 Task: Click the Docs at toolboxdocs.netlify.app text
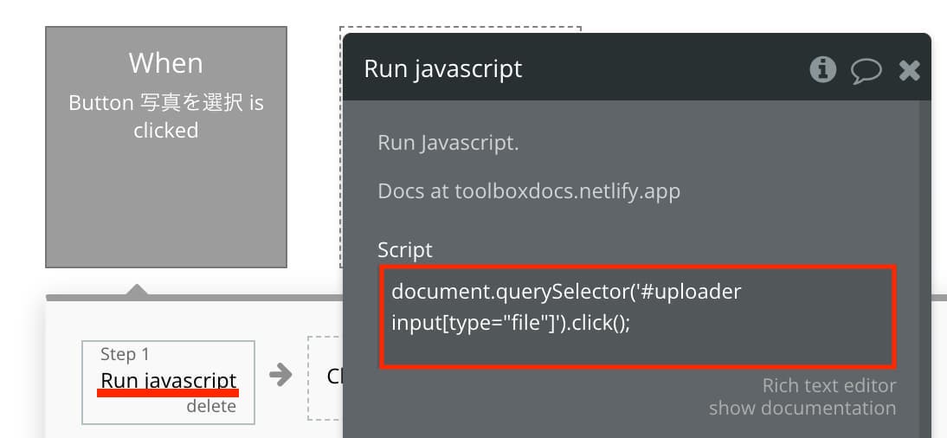click(528, 191)
